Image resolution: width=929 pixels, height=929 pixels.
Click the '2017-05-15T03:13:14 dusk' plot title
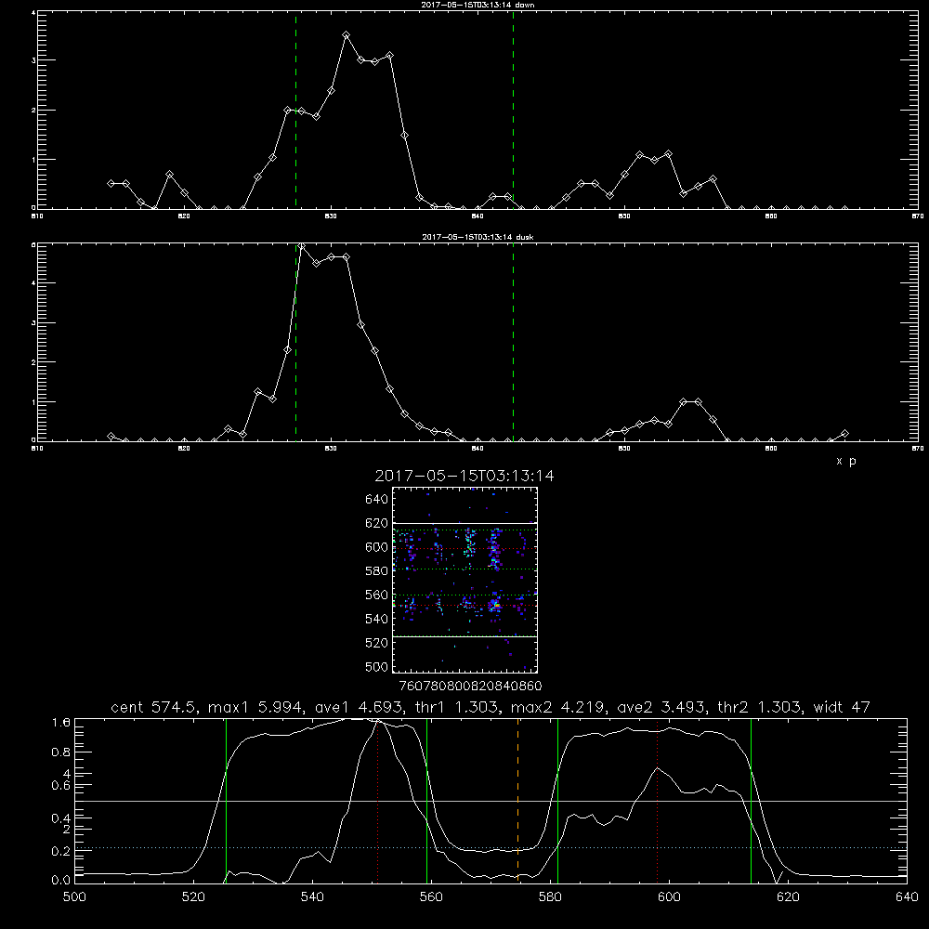click(x=478, y=237)
